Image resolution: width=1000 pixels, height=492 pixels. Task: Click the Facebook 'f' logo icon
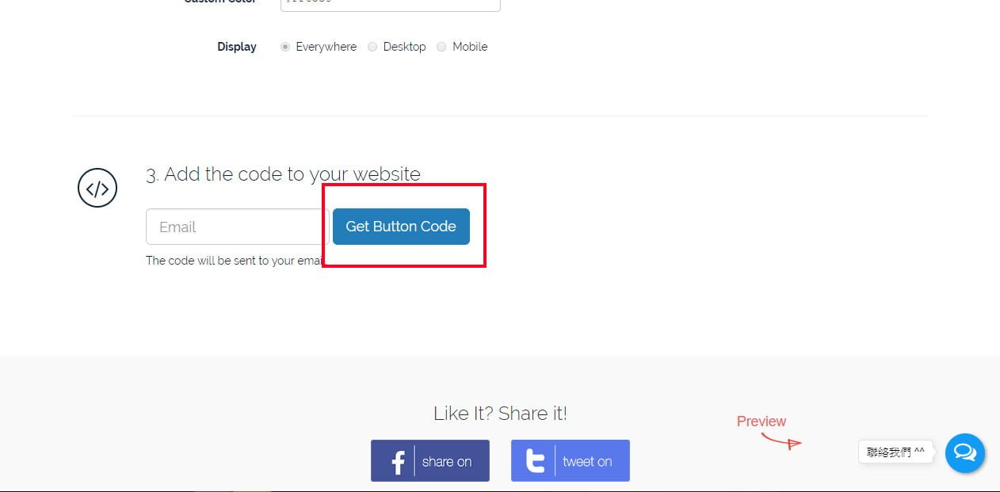[x=398, y=461]
